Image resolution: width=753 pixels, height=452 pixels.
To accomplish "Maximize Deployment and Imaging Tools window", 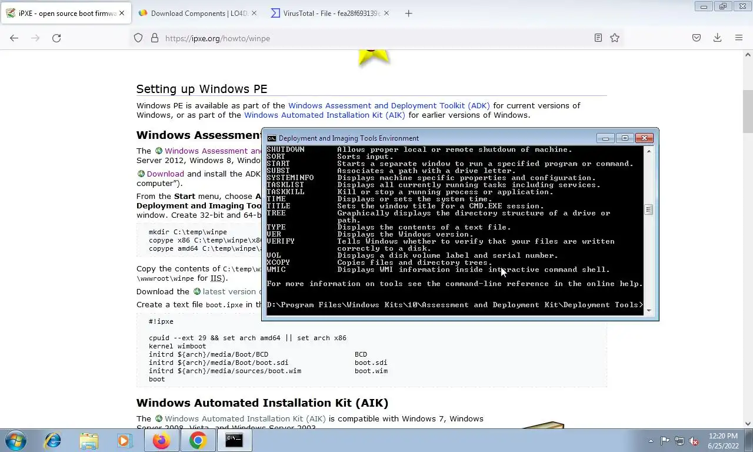I will pos(625,138).
